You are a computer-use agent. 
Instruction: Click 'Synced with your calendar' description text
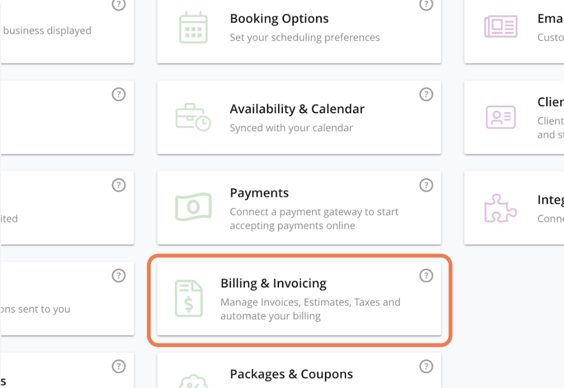(x=291, y=128)
